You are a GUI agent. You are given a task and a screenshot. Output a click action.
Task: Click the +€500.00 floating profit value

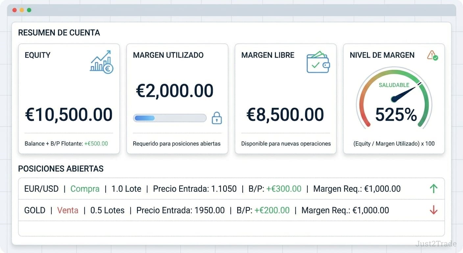point(96,144)
